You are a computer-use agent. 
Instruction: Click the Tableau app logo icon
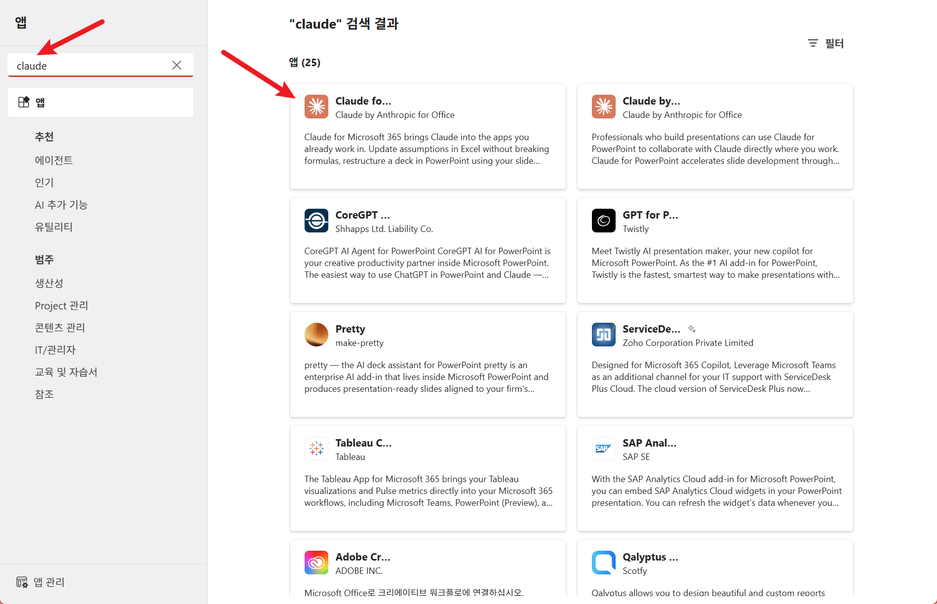click(316, 449)
